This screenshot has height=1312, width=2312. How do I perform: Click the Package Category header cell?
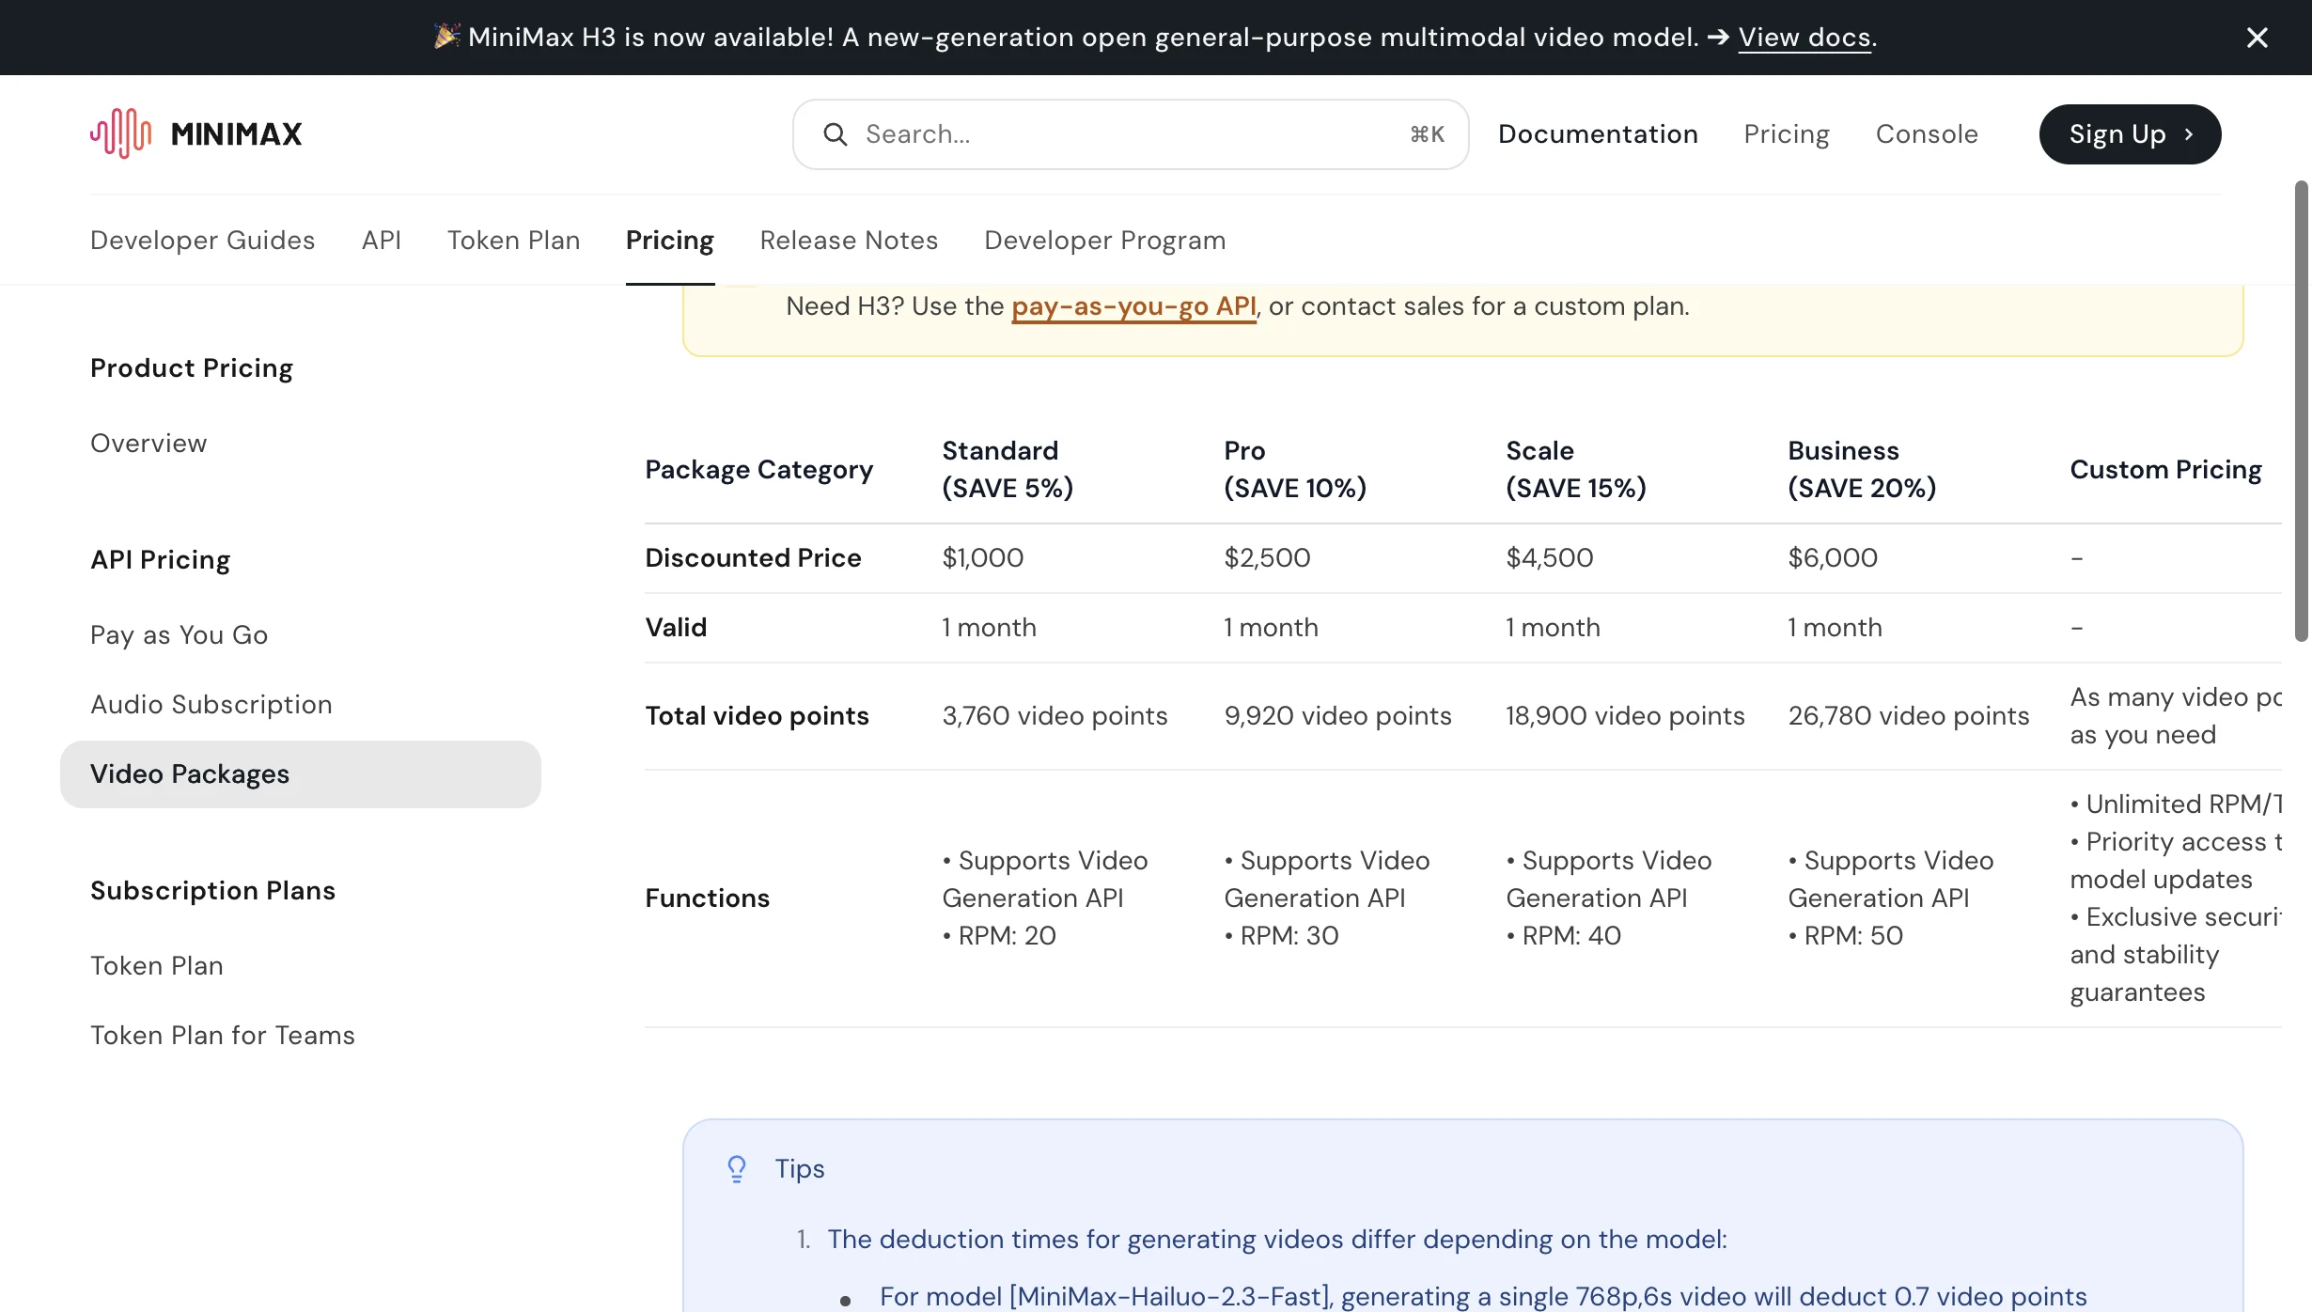pos(759,469)
